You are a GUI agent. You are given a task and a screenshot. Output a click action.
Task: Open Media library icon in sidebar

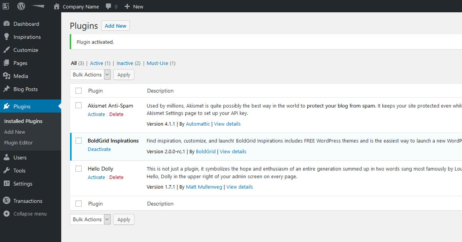click(7, 76)
